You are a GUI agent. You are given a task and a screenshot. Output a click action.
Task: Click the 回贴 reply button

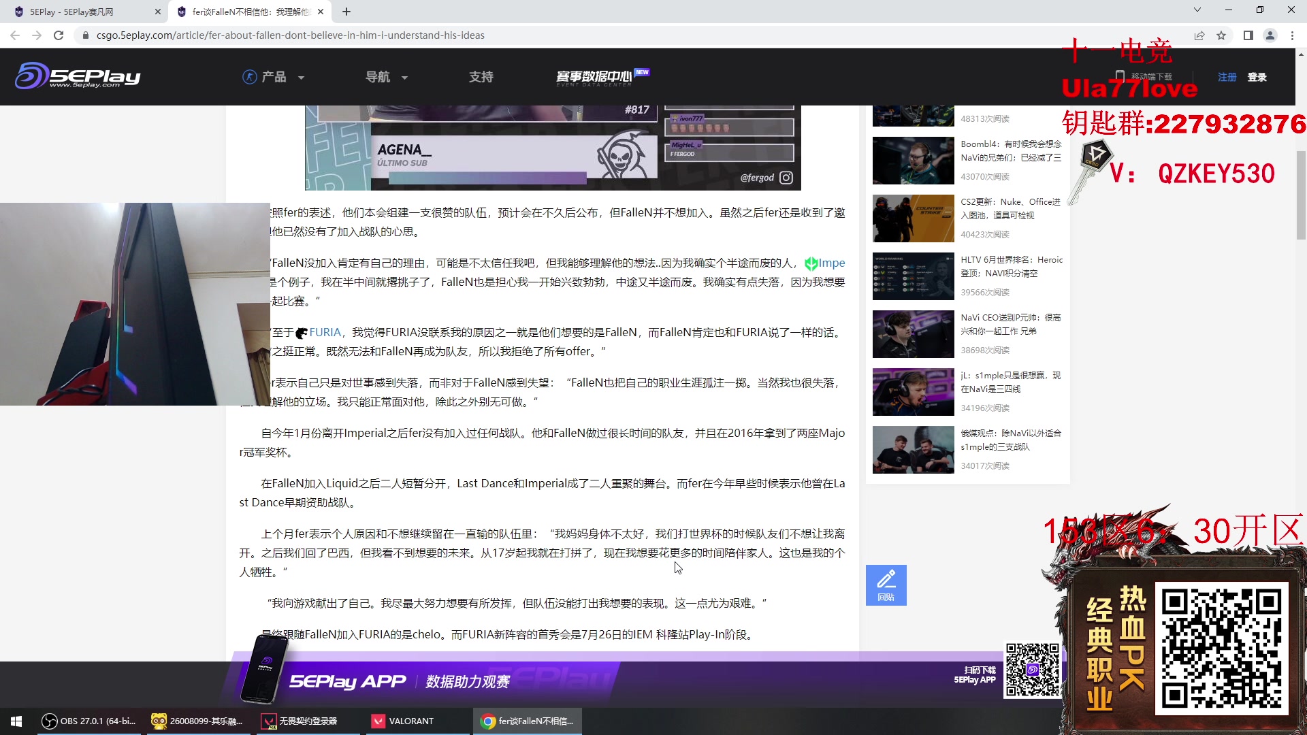click(x=886, y=585)
